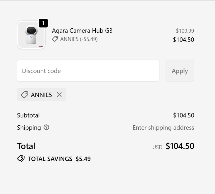Image resolution: width=215 pixels, height=194 pixels.
Task: Click the USD currency label
Action: 157,147
